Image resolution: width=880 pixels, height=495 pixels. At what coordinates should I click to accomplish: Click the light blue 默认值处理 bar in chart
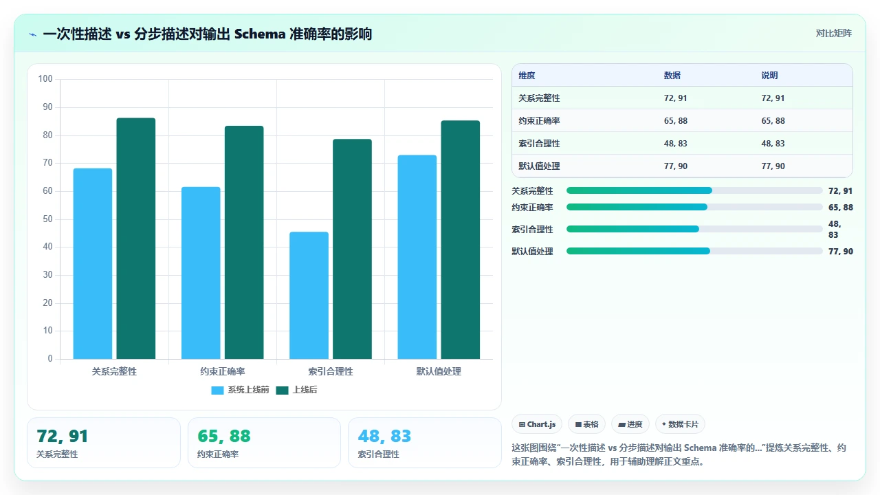tap(417, 257)
